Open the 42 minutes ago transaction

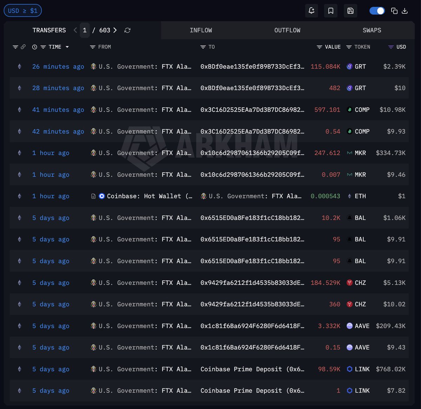click(58, 131)
